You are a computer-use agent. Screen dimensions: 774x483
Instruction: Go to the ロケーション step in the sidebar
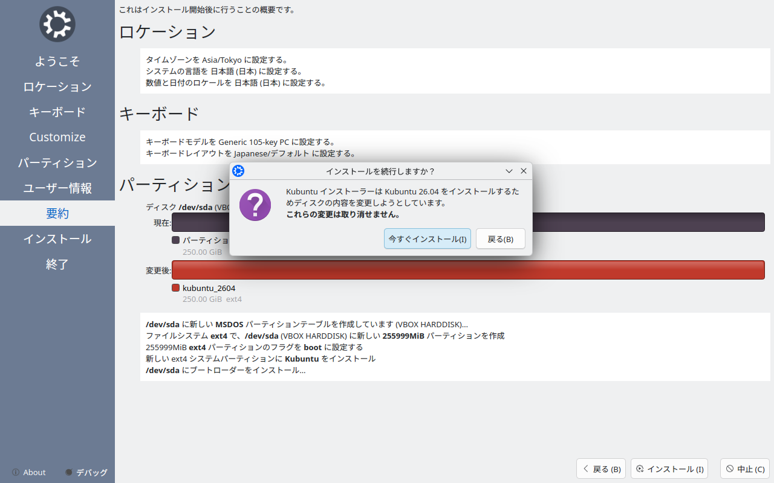(x=57, y=86)
